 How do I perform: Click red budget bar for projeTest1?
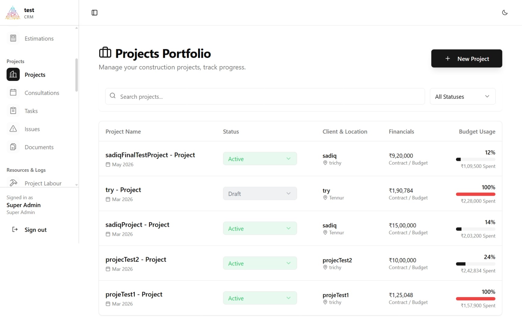[476, 299]
